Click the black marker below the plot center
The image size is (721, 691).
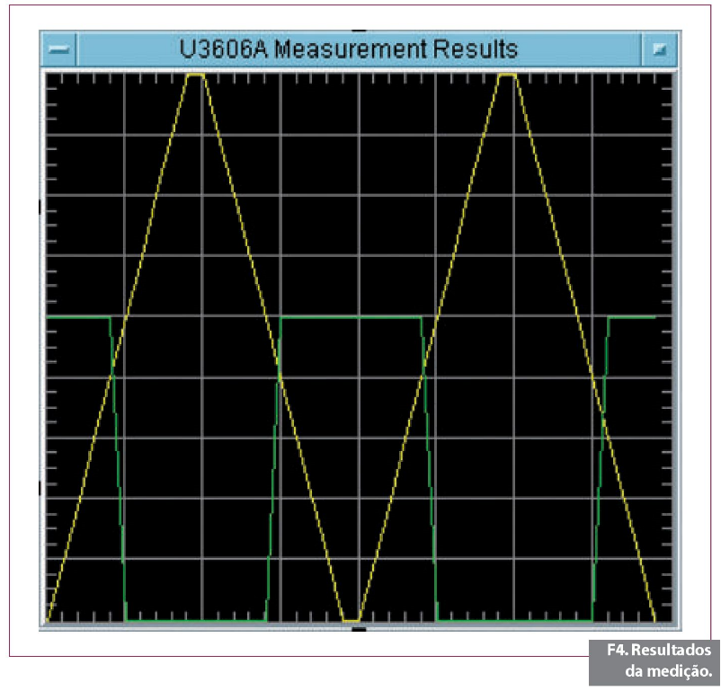click(360, 630)
